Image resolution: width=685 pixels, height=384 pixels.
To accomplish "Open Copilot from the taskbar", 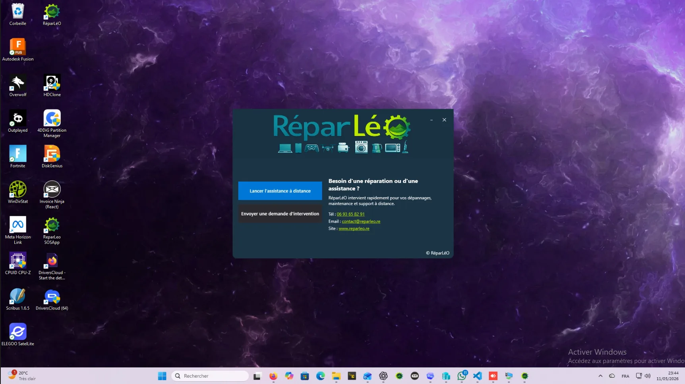I will pos(289,376).
